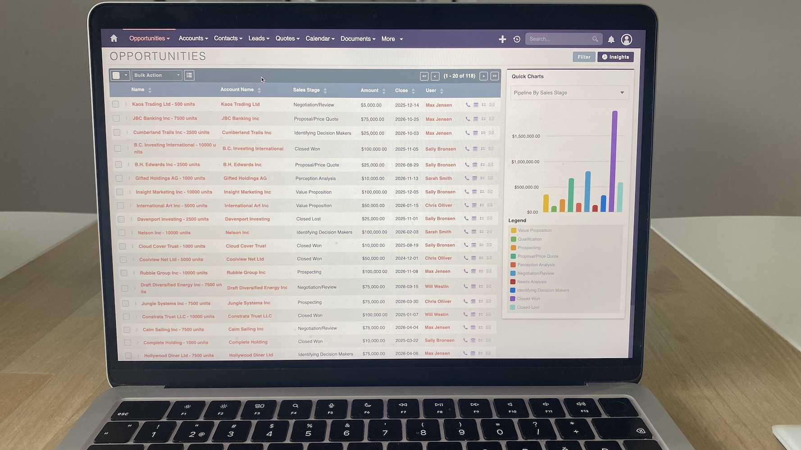
Task: View recently viewed items history icon
Action: 516,39
